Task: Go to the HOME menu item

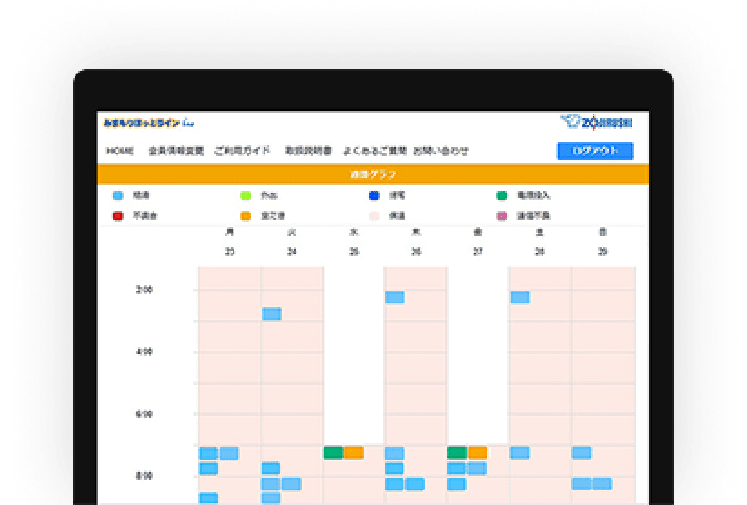Action: pos(120,151)
